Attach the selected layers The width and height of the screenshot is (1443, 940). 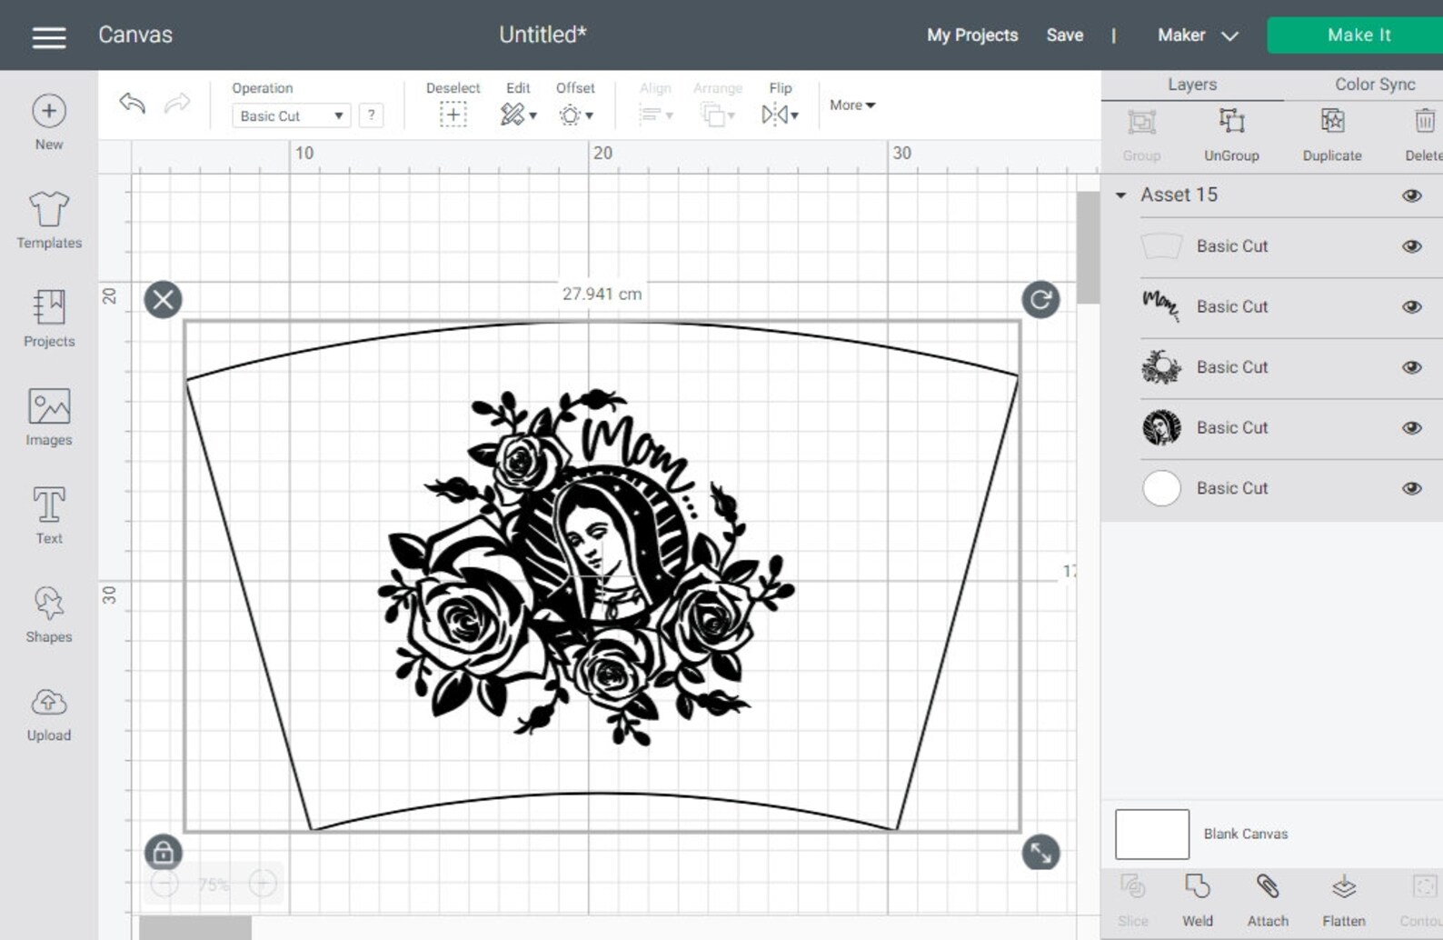point(1268,900)
